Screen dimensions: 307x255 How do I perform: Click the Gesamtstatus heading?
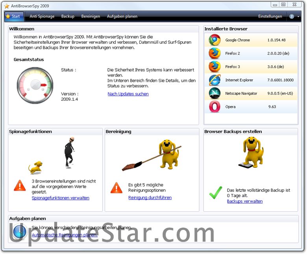[x=29, y=60]
